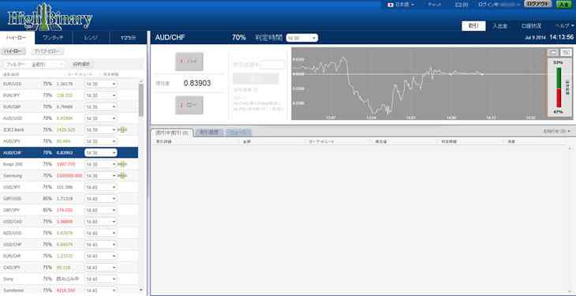576x296 pixels.
Task: Select the second High/Low mode toggle
Action: point(48,51)
